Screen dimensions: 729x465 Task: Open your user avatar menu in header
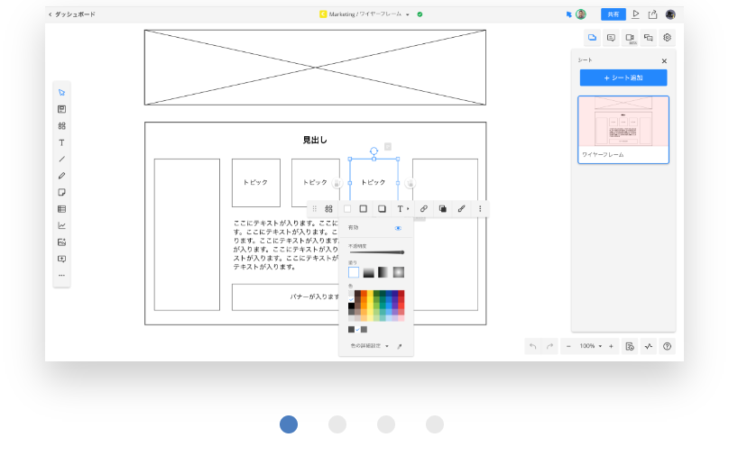(x=670, y=14)
